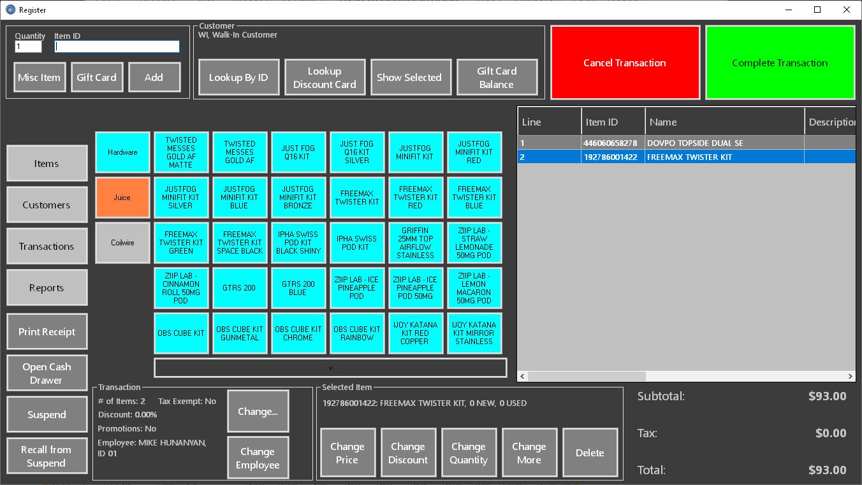Viewport: 862px width, 485px height.
Task: Click Recall from Suspend button
Action: pos(47,456)
